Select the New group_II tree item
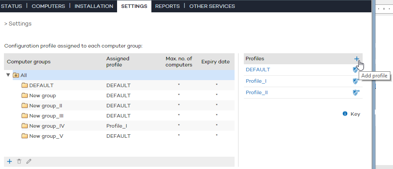393x169 pixels. (x=42, y=106)
